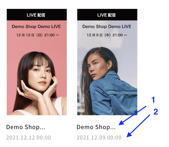This screenshot has height=147, width=169.
Task: Click the 12月9日(木)21:00 schedule text
Action: click(x=107, y=35)
